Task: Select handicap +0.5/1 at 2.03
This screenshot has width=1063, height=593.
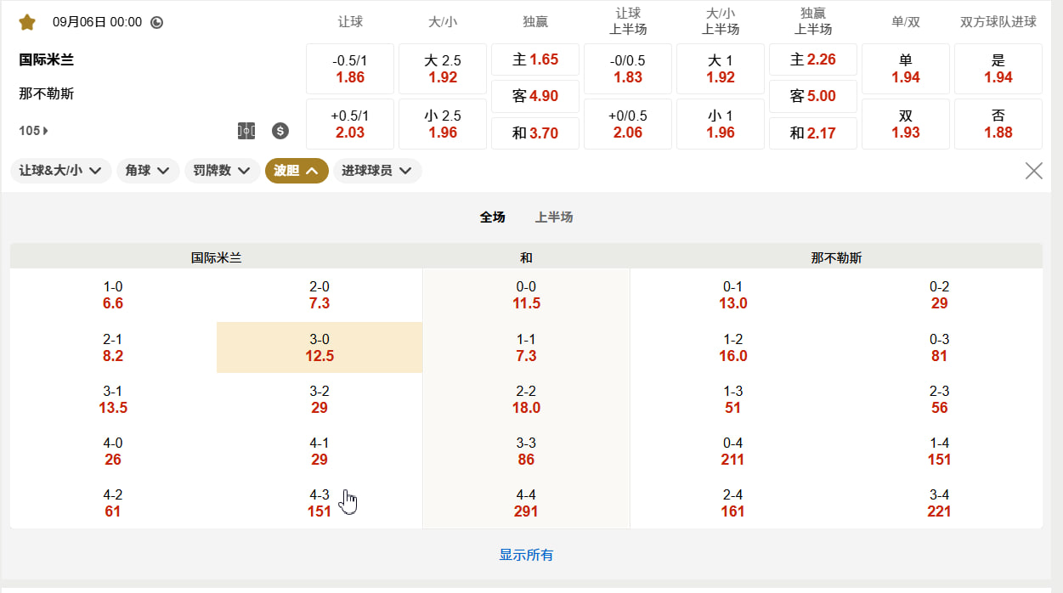Action: pos(350,124)
